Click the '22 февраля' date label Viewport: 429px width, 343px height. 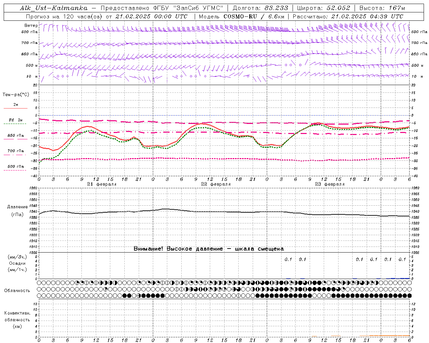point(216,184)
